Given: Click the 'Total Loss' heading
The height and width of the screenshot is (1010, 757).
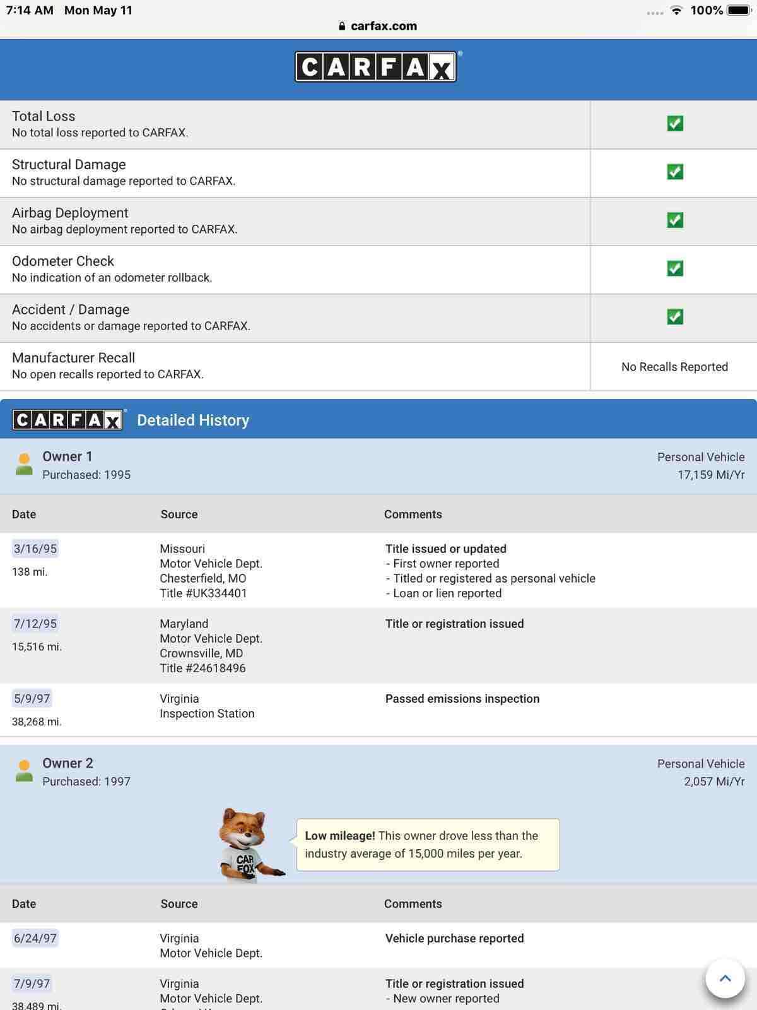Looking at the screenshot, I should tap(44, 116).
